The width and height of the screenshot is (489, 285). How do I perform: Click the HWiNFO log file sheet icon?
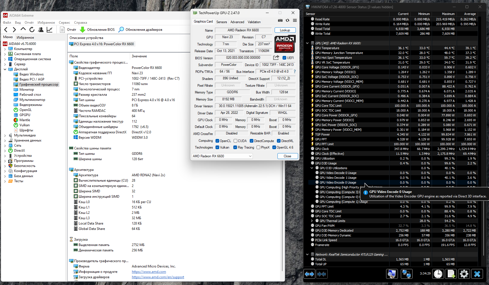[x=451, y=274]
